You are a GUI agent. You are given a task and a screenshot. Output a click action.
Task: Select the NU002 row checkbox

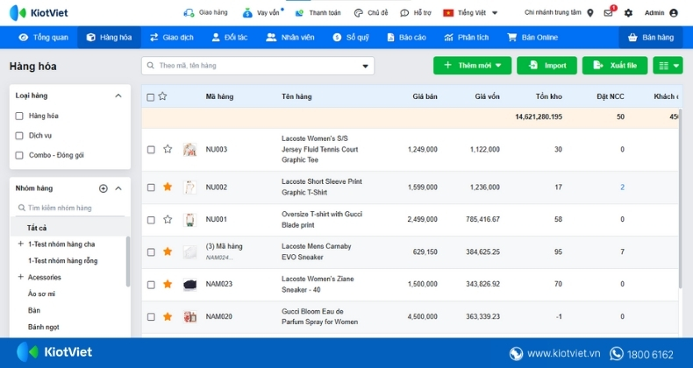[x=151, y=188]
